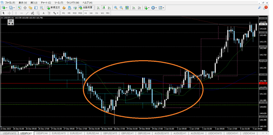
Task: Expand the profiles dropdown arrow
Action: (14, 8)
